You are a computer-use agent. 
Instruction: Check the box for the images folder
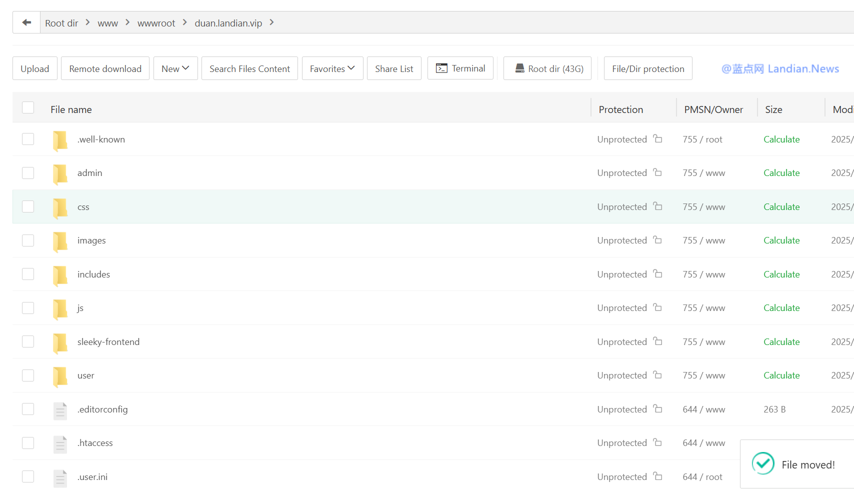(28, 240)
